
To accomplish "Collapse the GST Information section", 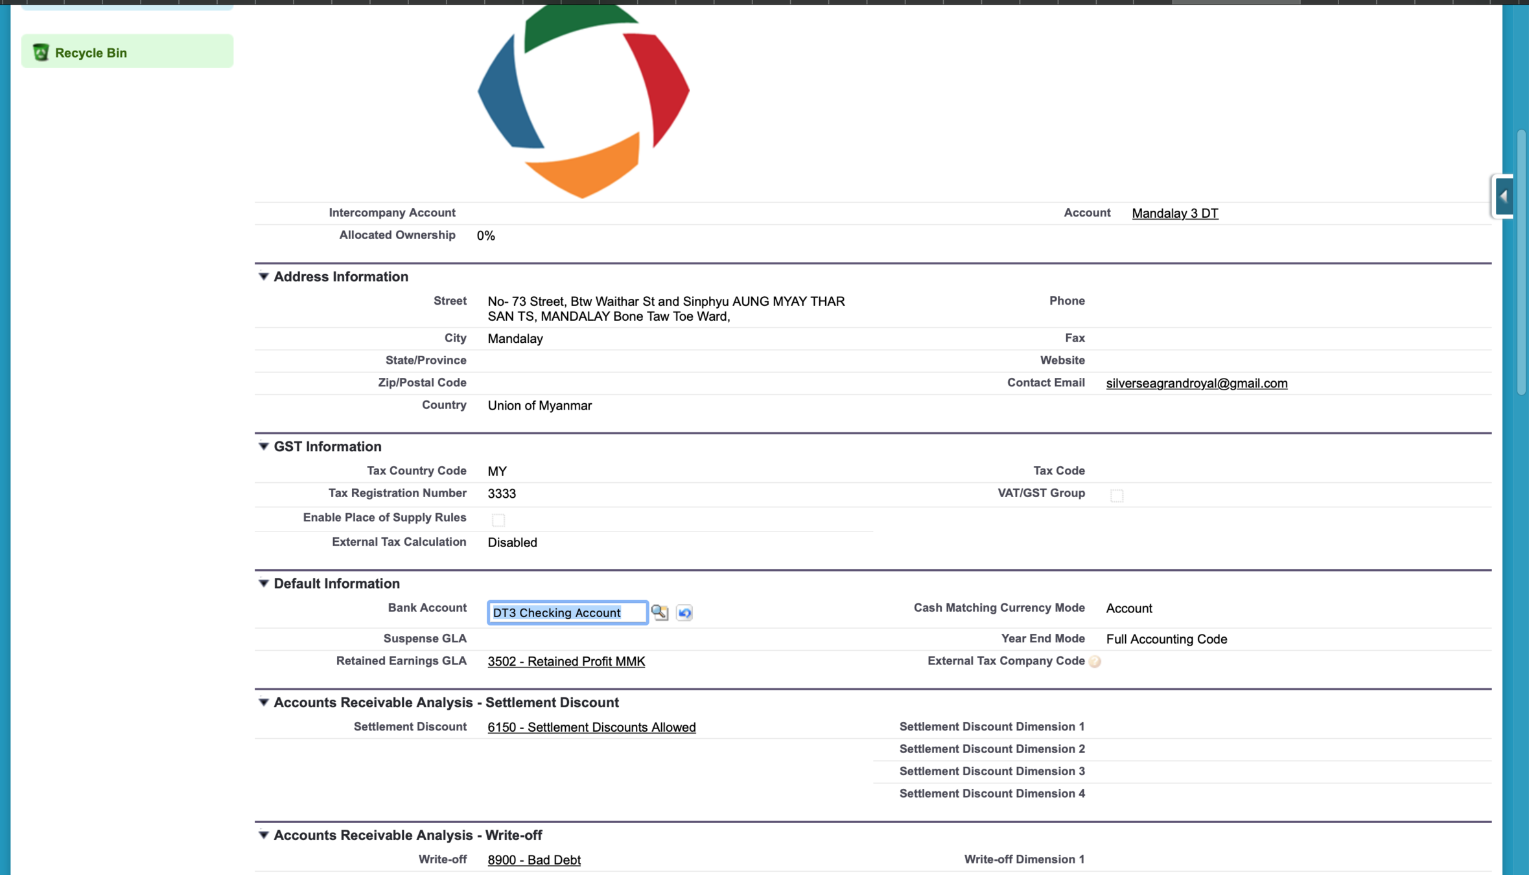I will tap(263, 447).
